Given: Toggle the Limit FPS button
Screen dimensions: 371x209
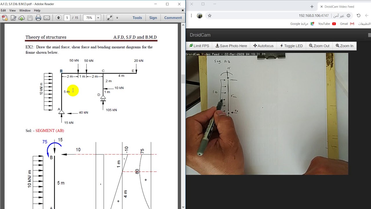Looking at the screenshot, I should tap(199, 46).
